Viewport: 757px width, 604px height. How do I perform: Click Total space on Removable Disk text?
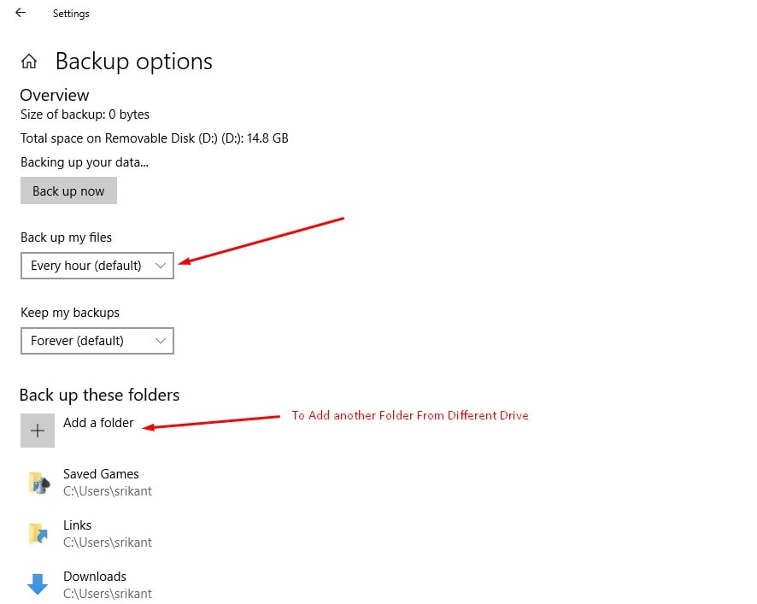pyautogui.click(x=155, y=138)
